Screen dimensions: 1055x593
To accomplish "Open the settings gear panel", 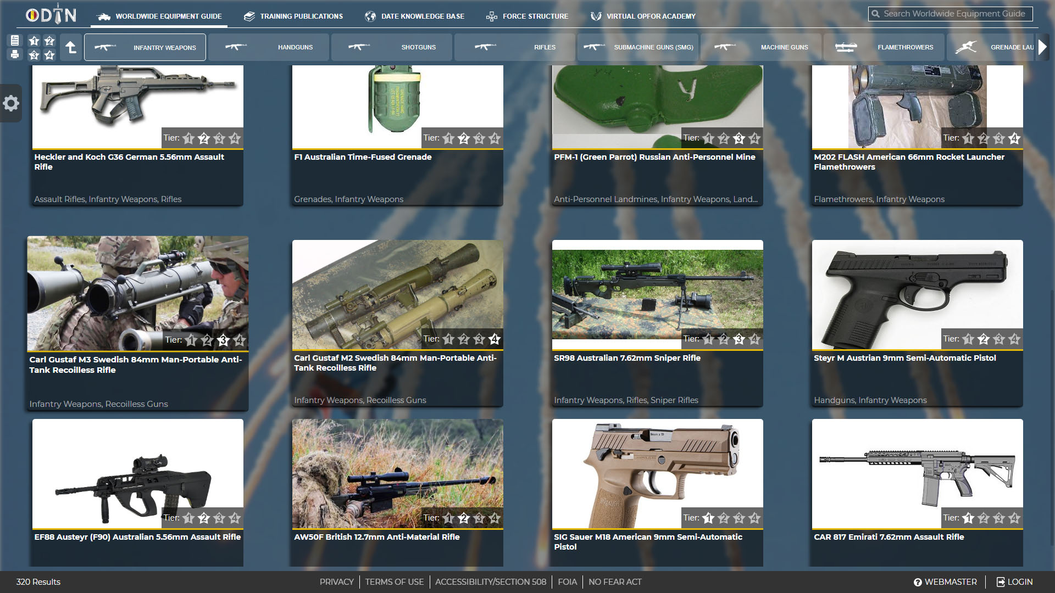I will point(11,103).
